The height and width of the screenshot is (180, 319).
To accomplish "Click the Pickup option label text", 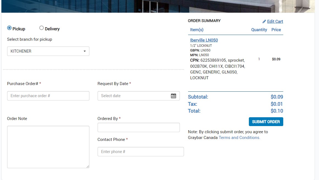I will click(x=19, y=29).
